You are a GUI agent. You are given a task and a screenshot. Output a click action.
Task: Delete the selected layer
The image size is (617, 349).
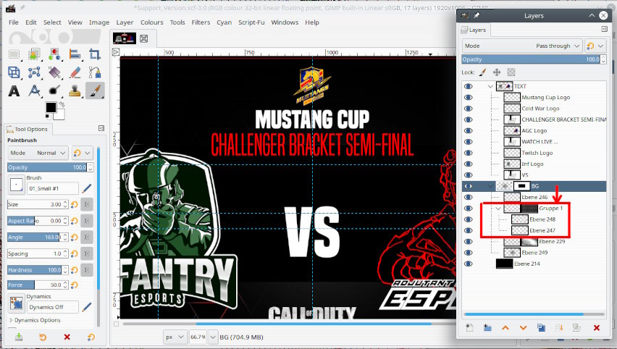(597, 327)
